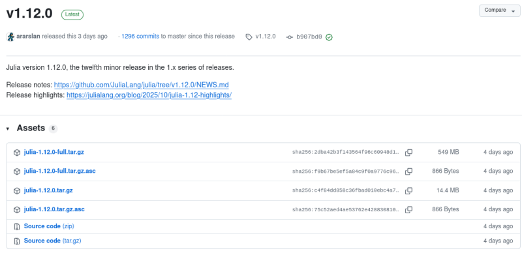Click package icon for julia-1.12.0-full.tar.gz
Image resolution: width=522 pixels, height=253 pixels.
17,153
